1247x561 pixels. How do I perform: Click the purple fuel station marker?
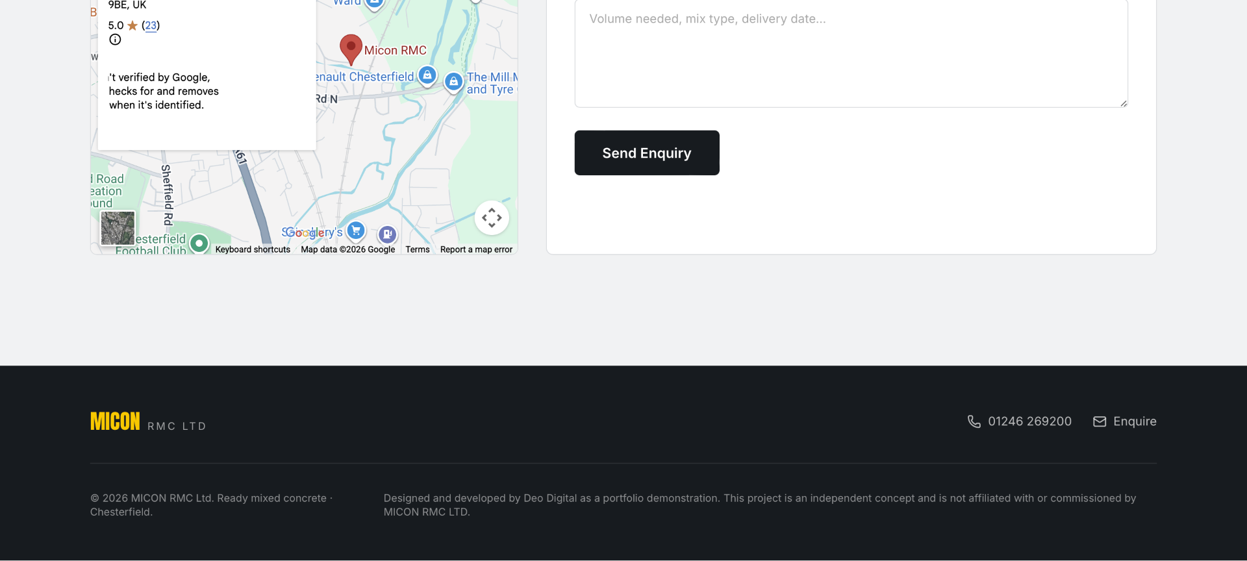tap(387, 234)
